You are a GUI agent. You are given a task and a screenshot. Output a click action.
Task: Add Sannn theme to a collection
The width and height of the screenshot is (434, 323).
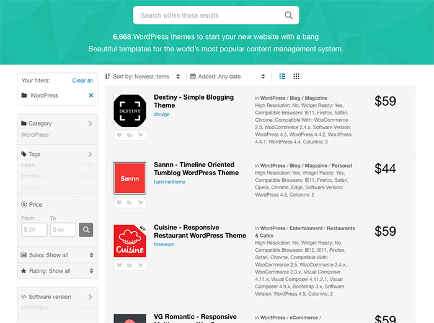[130, 202]
